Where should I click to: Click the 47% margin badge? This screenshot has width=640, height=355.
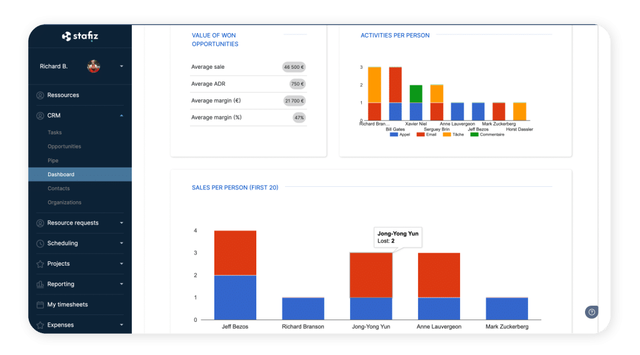click(x=299, y=117)
